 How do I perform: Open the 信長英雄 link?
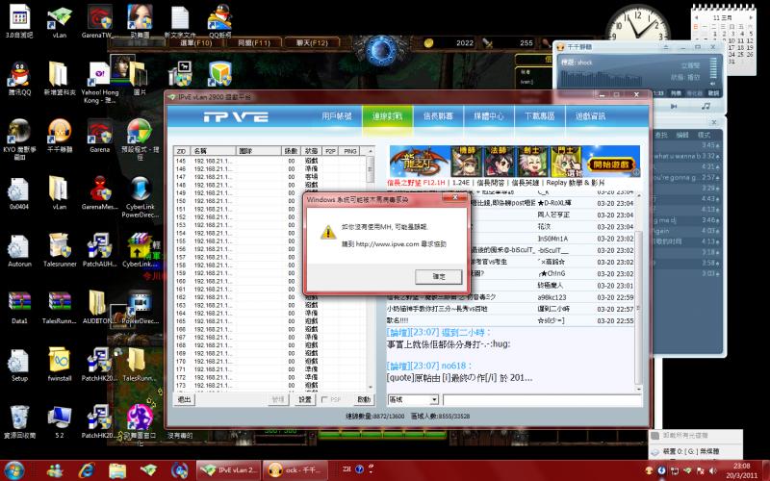(x=525, y=183)
